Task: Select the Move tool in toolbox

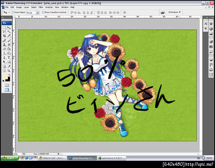Action: (x=9, y=28)
